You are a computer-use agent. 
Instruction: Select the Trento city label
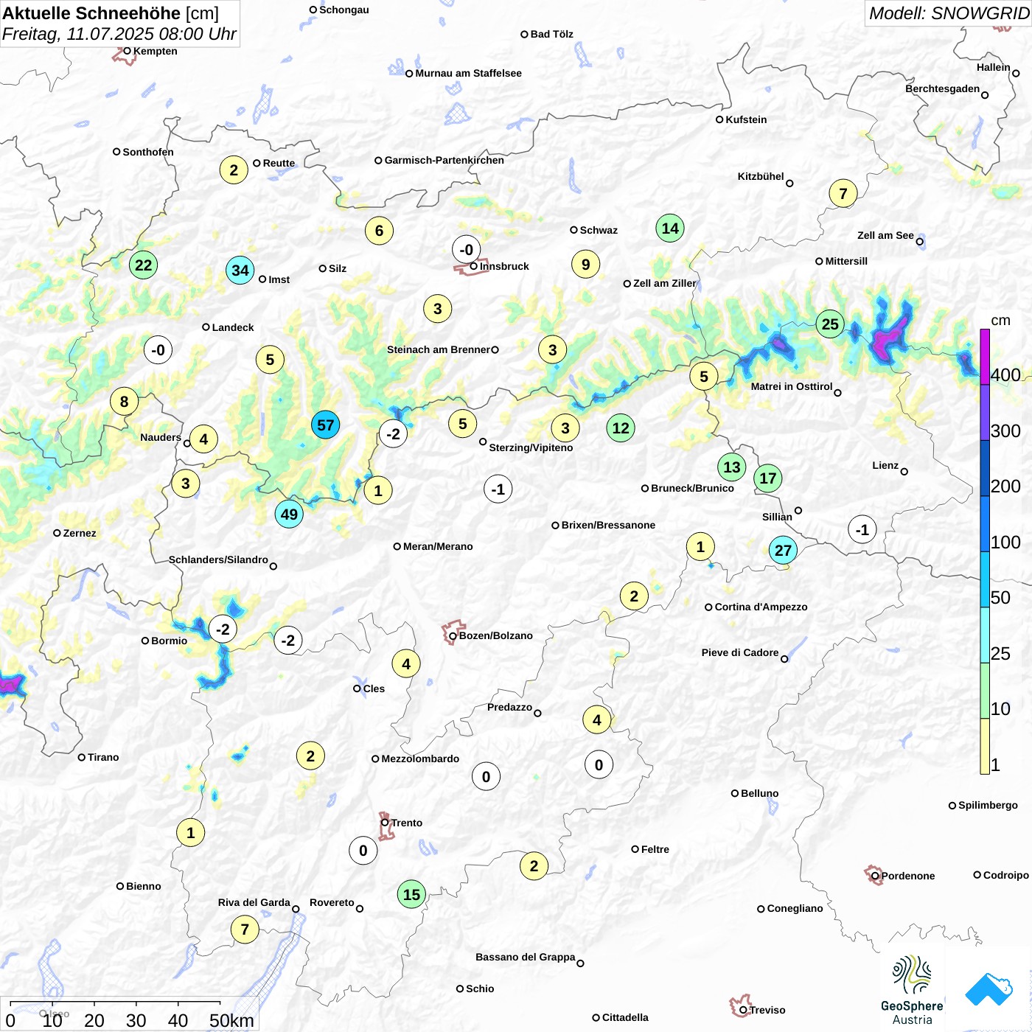[407, 823]
